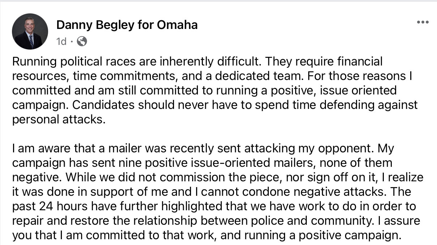Click the final line mentioning "running a positive campaign"
Viewport: 437px width, 245px height.
[207, 235]
